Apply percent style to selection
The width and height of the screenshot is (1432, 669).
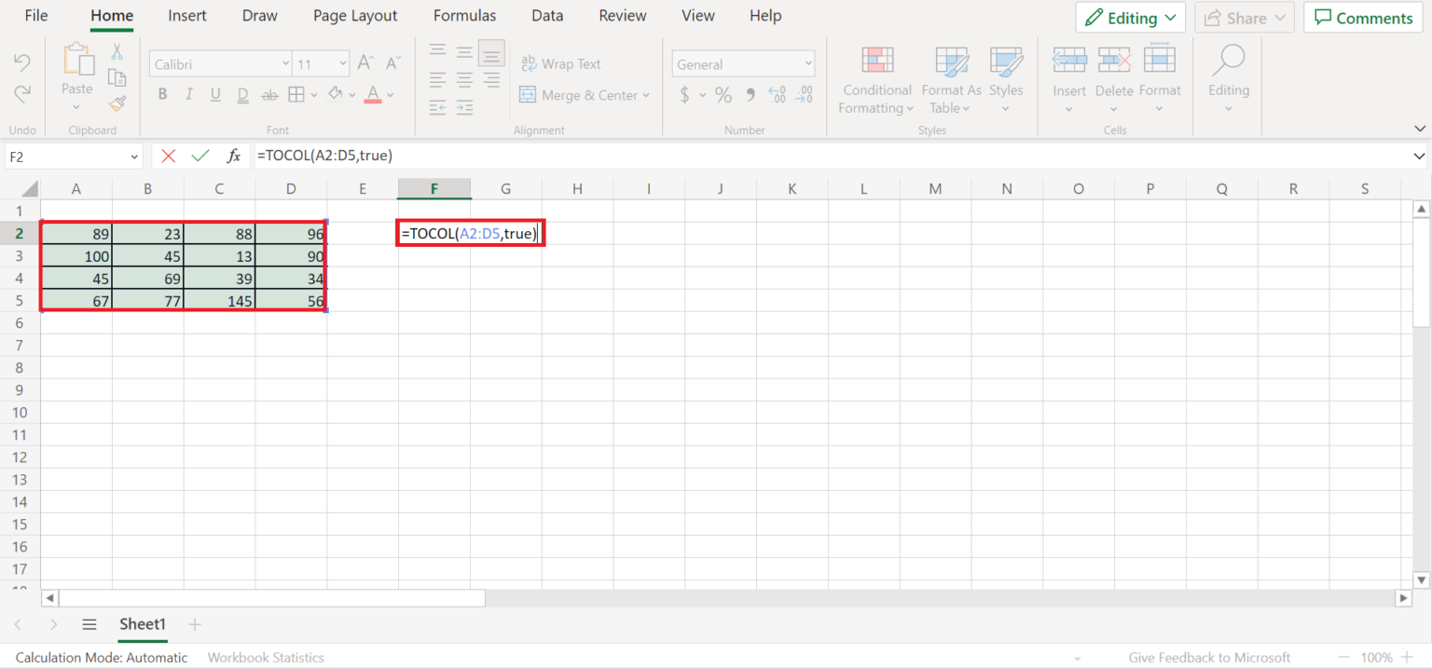coord(723,94)
